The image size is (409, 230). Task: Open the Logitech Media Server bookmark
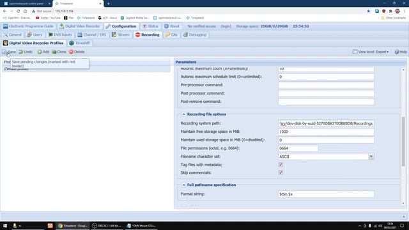click(x=135, y=18)
